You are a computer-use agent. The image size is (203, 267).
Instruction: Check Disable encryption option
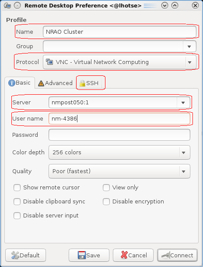(x=106, y=202)
